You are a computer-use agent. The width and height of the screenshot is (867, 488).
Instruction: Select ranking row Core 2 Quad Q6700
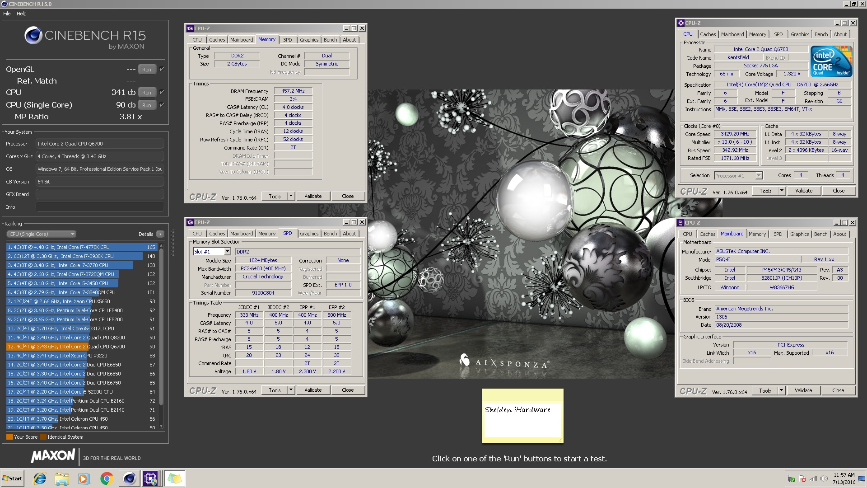[x=82, y=347]
